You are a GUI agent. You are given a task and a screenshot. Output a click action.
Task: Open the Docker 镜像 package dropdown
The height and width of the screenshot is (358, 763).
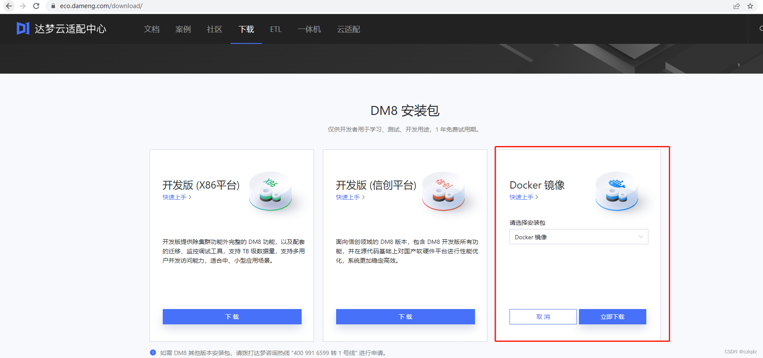pyautogui.click(x=579, y=237)
